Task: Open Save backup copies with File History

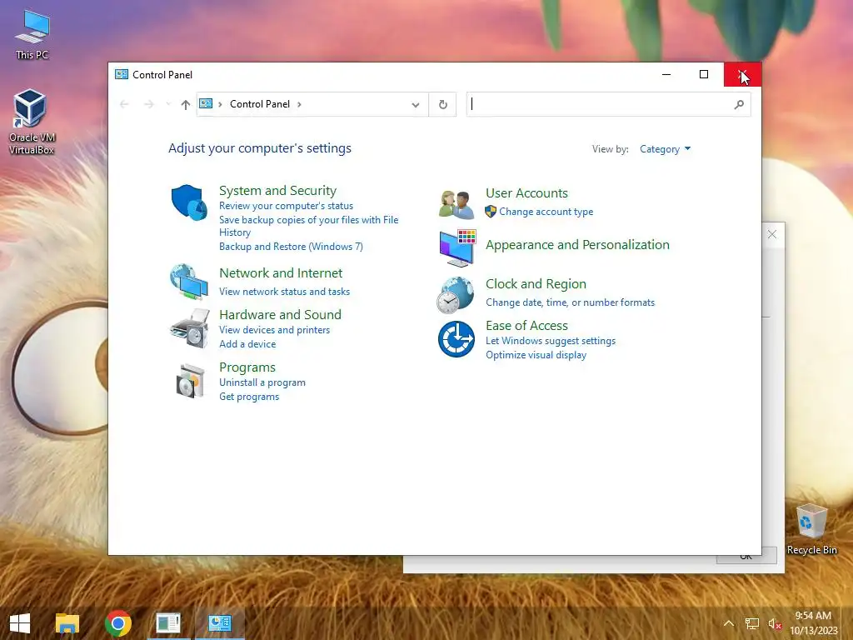Action: [x=308, y=226]
